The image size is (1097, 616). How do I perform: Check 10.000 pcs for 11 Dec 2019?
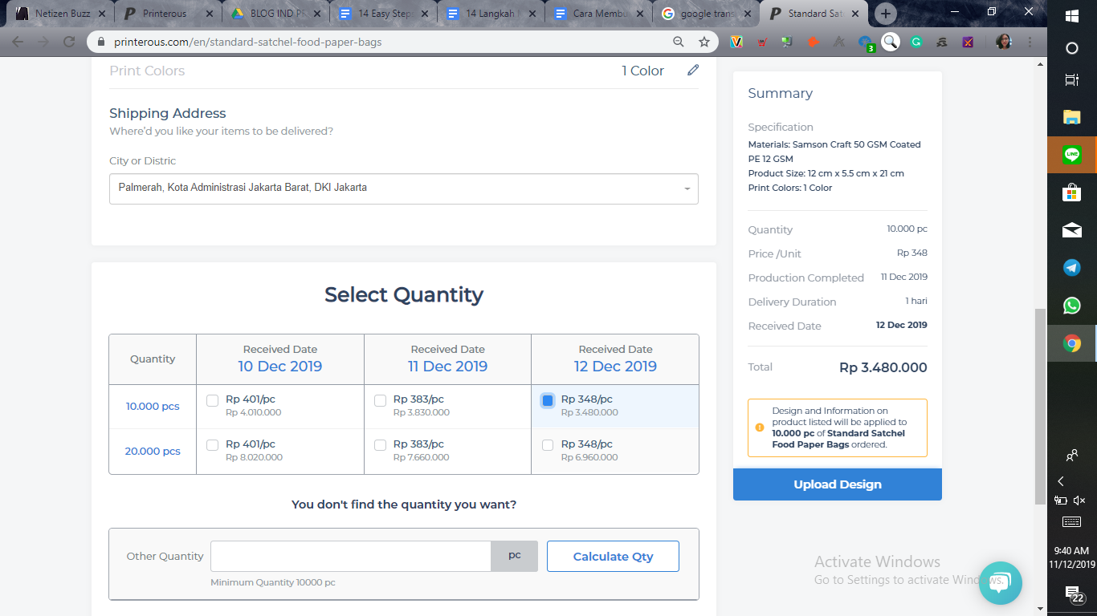[381, 400]
